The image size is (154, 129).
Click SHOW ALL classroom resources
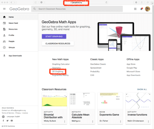pos(142,89)
